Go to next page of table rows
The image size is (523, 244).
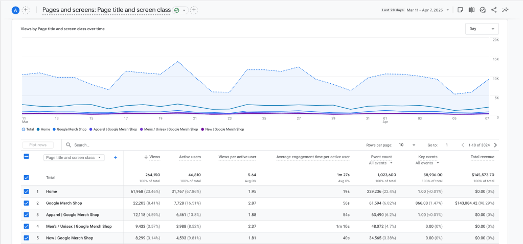[495, 145]
